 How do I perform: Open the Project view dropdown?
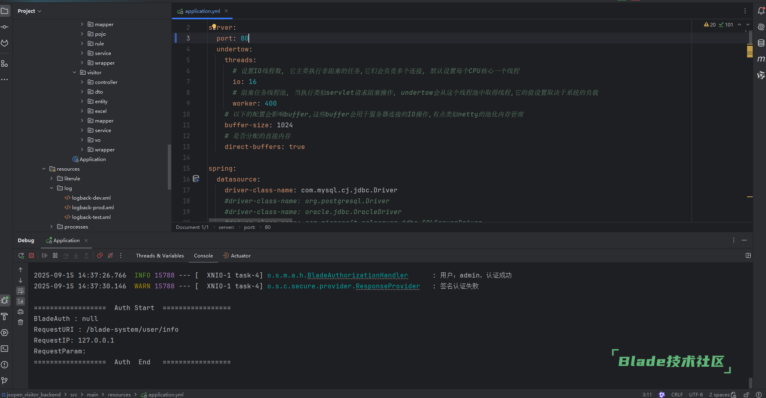click(x=29, y=11)
